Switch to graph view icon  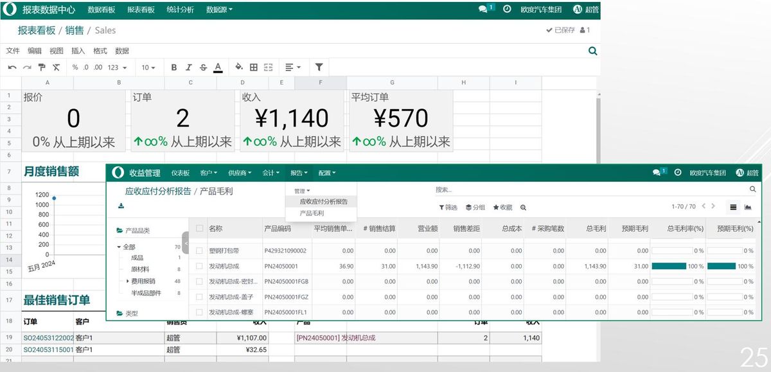pos(748,207)
